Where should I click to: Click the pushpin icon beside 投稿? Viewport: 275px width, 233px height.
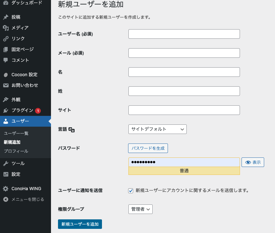(6, 17)
